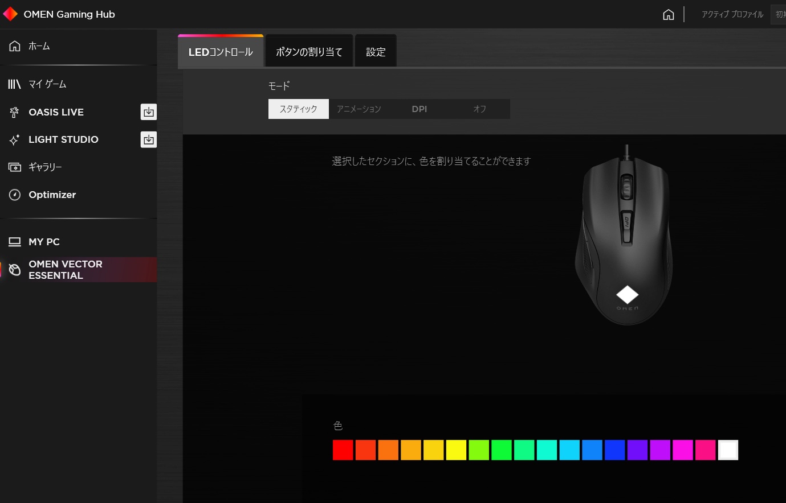Download LIGHT STUDIO via its install icon
786x503 pixels.
point(149,139)
